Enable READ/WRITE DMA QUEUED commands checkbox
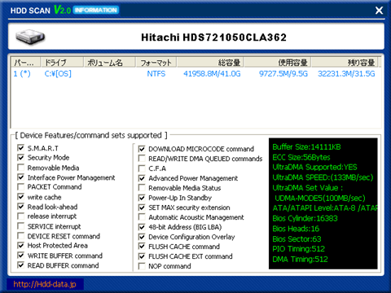 (142, 159)
